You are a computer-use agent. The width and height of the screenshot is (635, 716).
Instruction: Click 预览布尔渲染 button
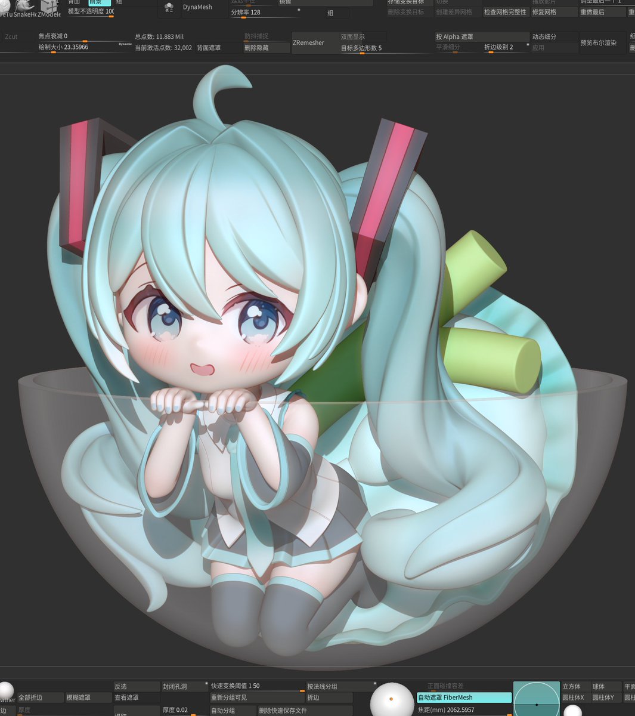(x=603, y=42)
